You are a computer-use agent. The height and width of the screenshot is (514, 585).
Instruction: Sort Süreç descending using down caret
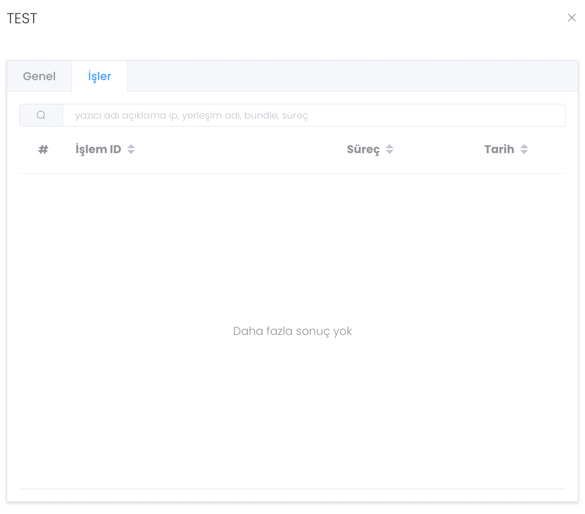pos(390,152)
